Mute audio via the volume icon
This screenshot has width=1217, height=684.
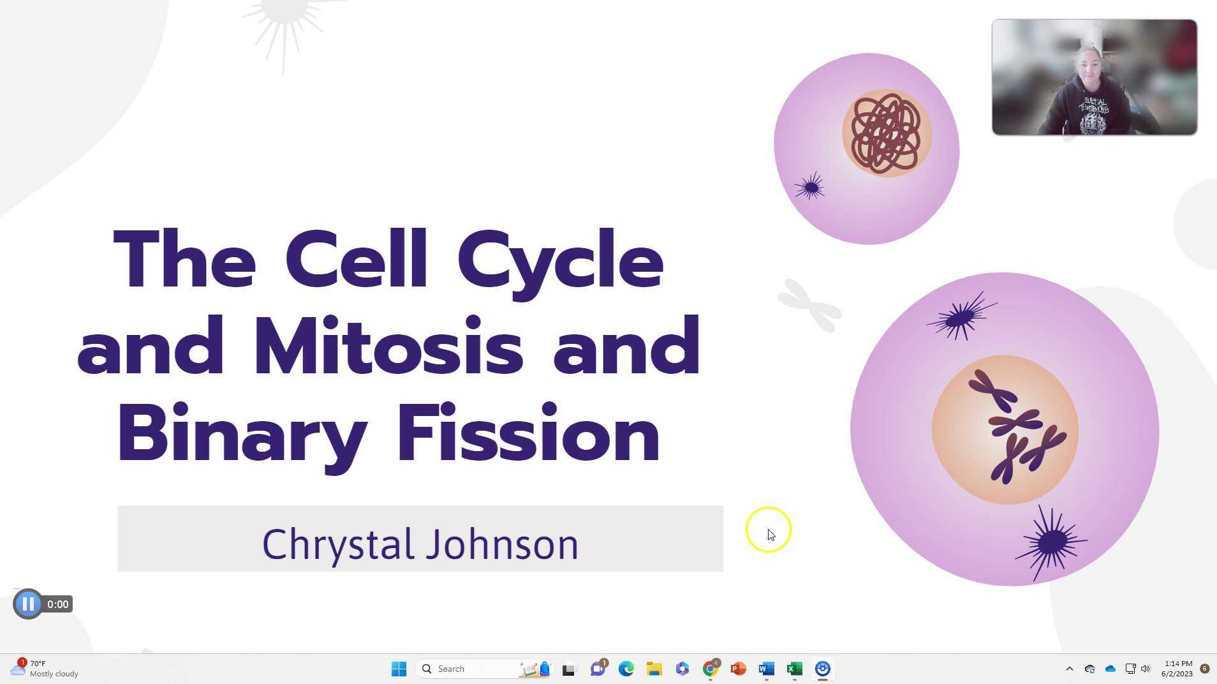click(1146, 669)
